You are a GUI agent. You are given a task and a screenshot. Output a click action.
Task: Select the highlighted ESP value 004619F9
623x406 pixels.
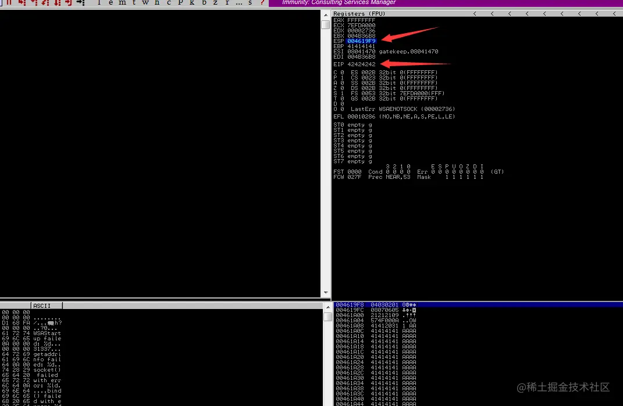(361, 41)
